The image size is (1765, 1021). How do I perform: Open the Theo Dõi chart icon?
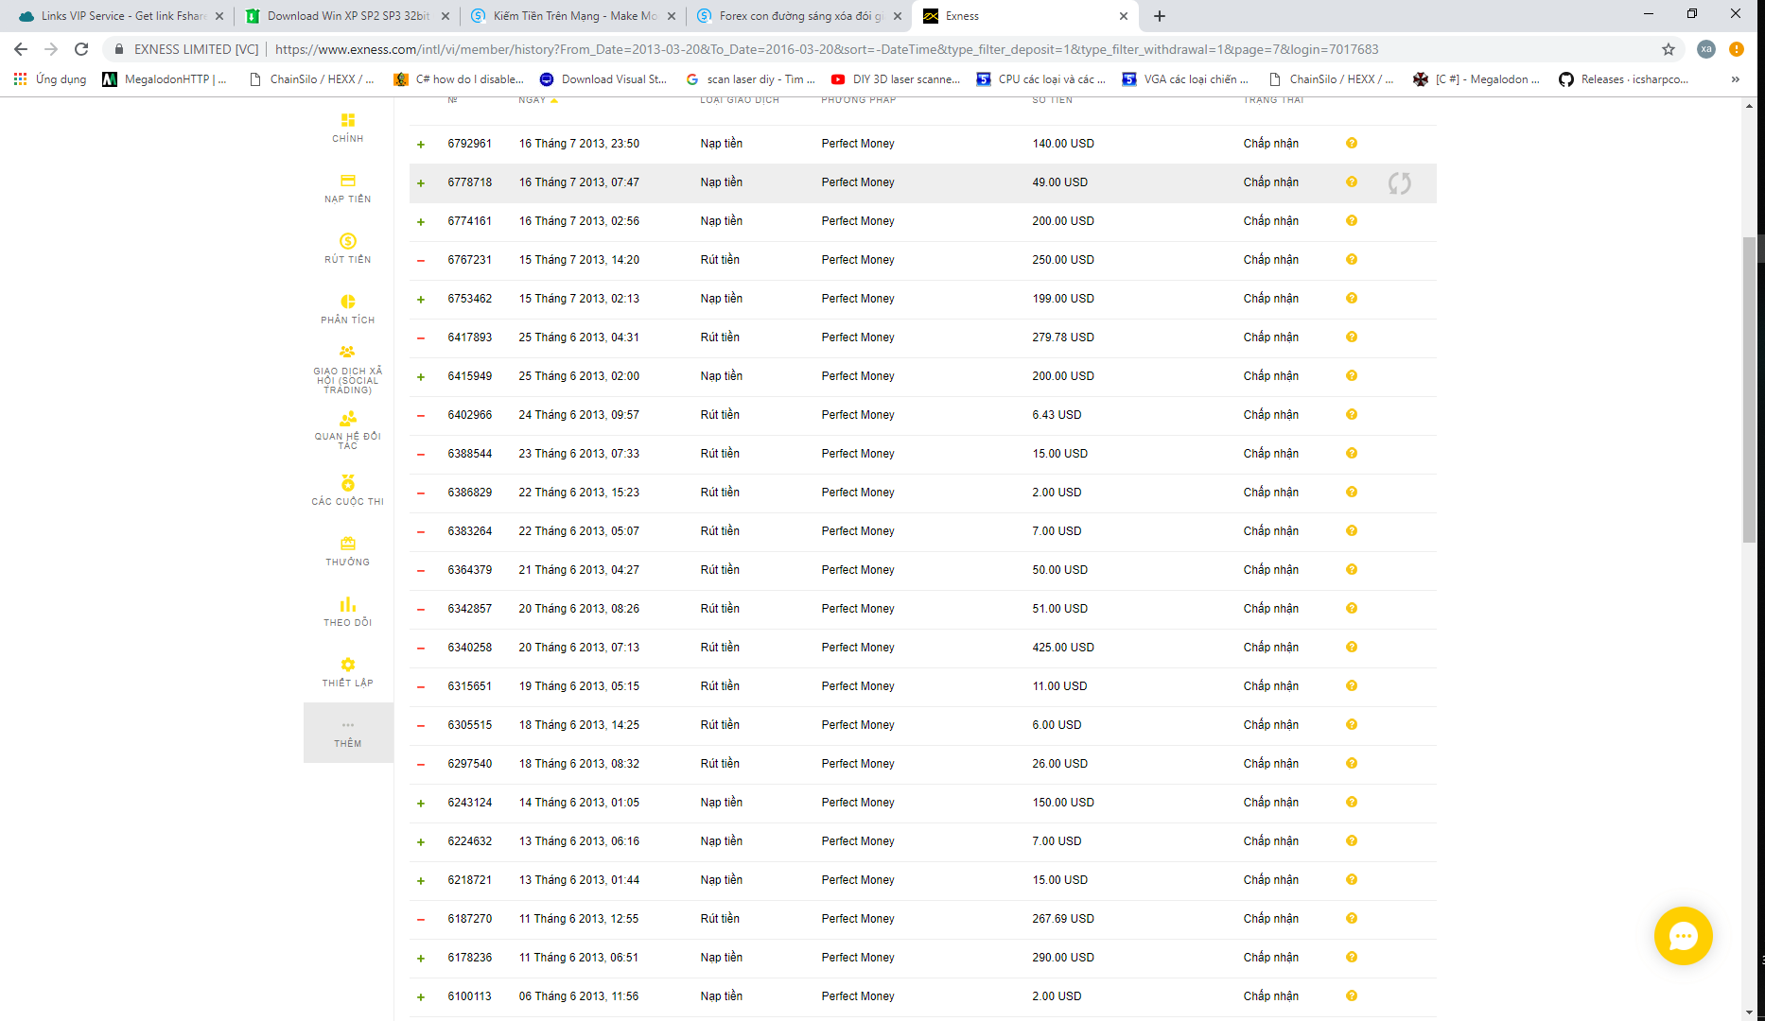(x=347, y=605)
